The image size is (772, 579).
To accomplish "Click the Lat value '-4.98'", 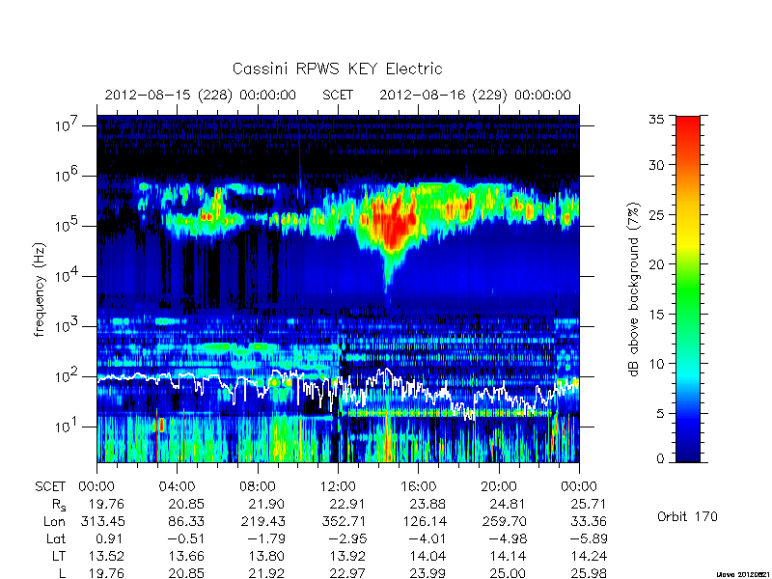I will tap(508, 538).
